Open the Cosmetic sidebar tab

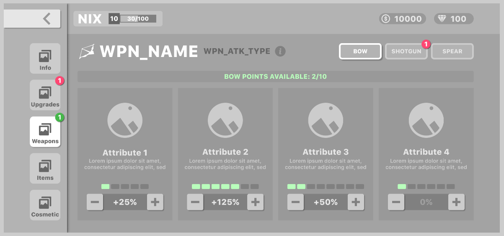[45, 205]
